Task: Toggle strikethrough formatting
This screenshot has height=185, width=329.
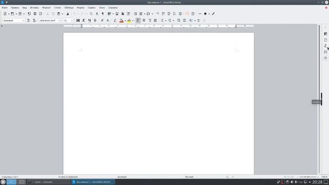Action: [x=95, y=21]
